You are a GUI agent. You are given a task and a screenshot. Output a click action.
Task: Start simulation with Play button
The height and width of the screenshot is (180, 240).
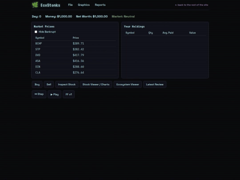[x=55, y=94]
